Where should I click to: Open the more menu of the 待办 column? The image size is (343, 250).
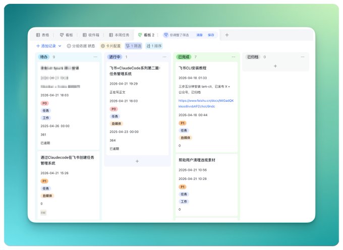click(x=95, y=57)
